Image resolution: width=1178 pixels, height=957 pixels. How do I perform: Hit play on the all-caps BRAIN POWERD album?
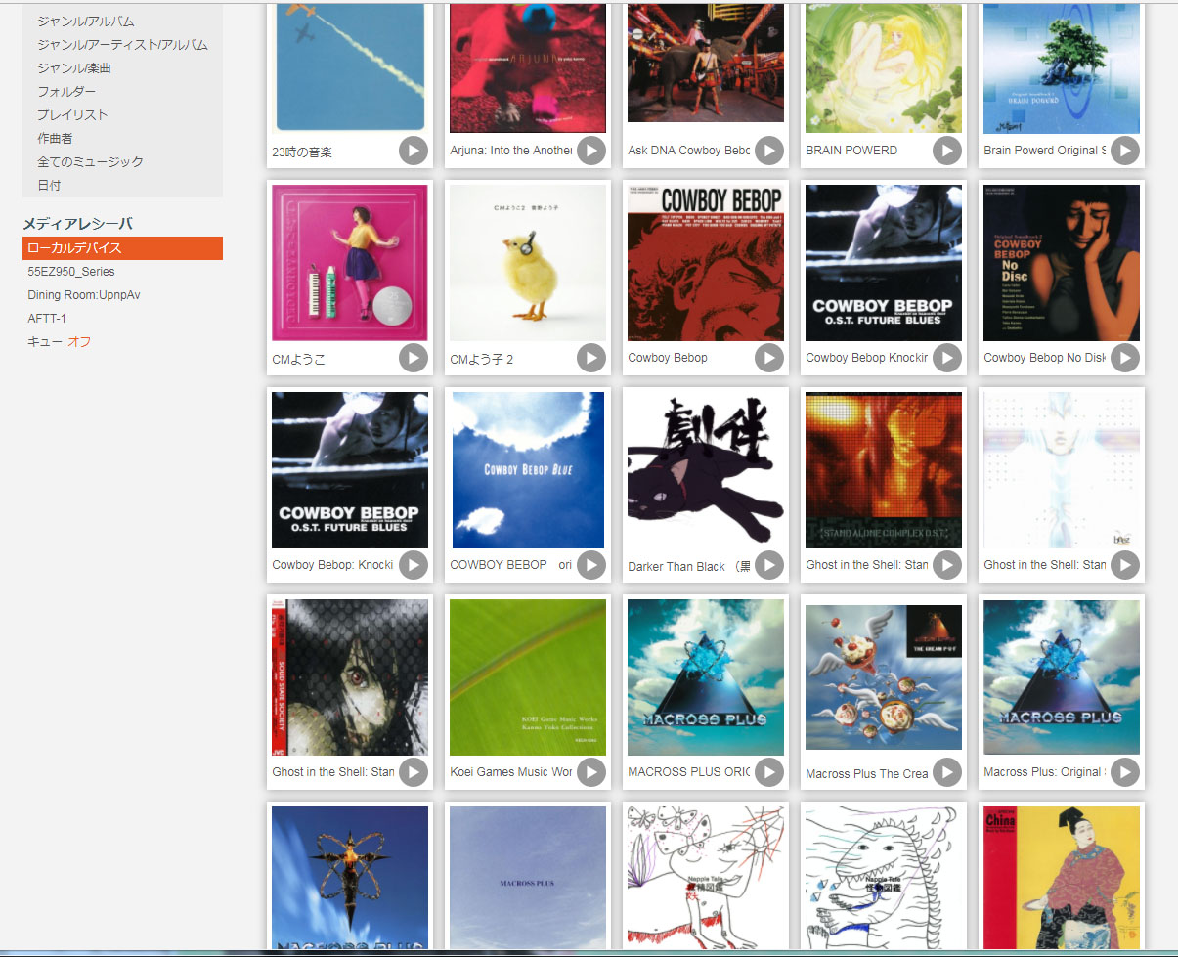[x=947, y=151]
